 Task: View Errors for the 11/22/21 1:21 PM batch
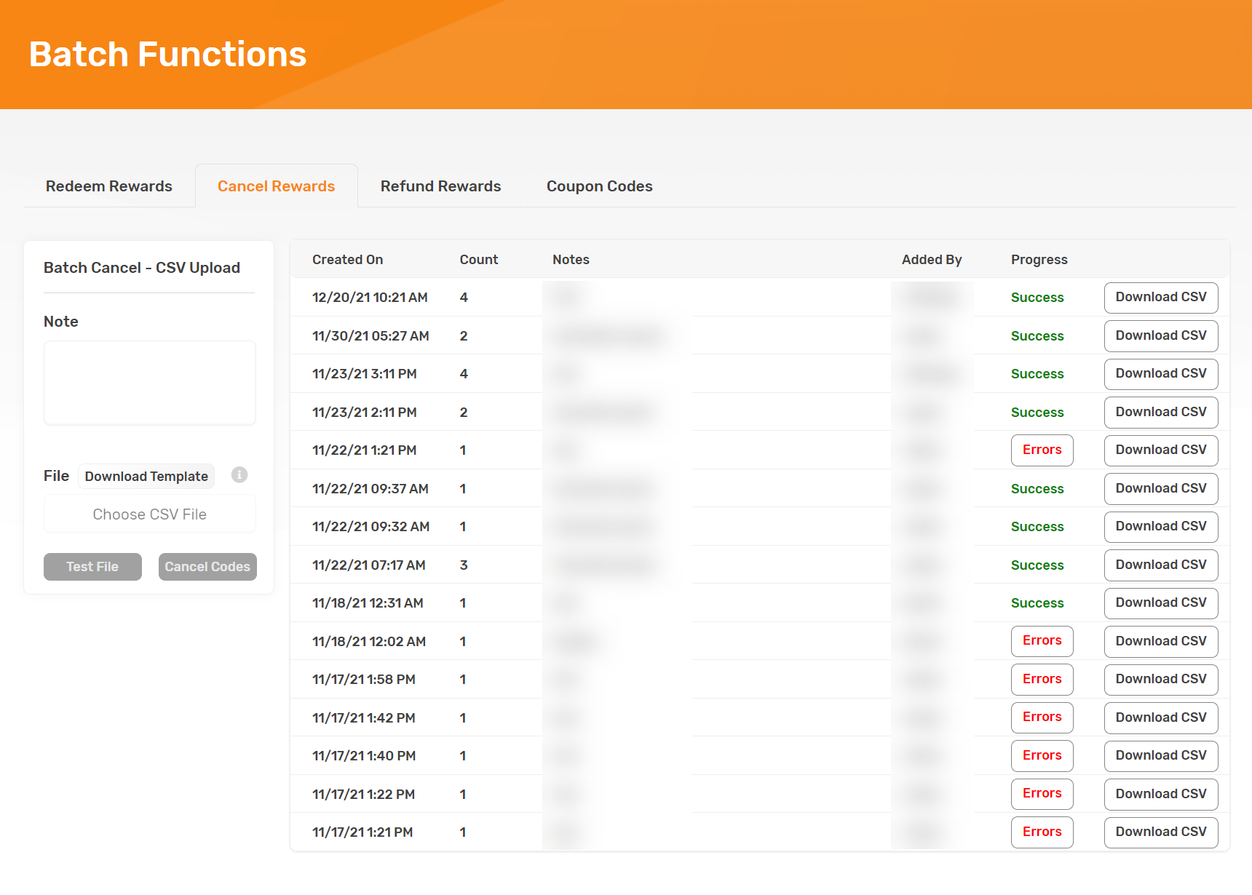click(x=1042, y=450)
